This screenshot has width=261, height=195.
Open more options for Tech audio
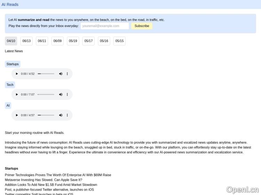click(67, 94)
